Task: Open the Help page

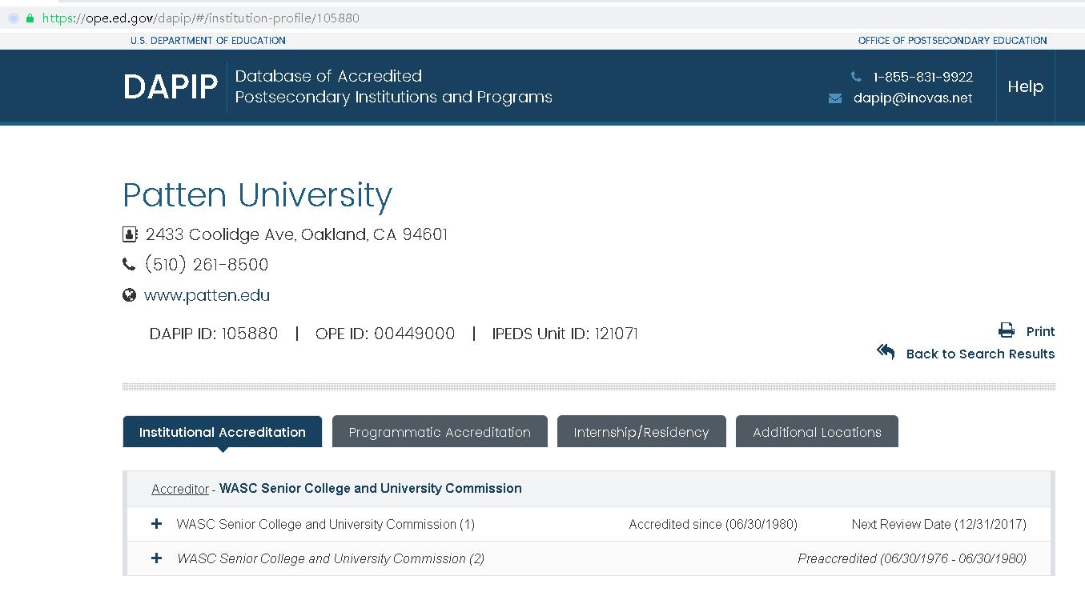Action: (x=1025, y=86)
